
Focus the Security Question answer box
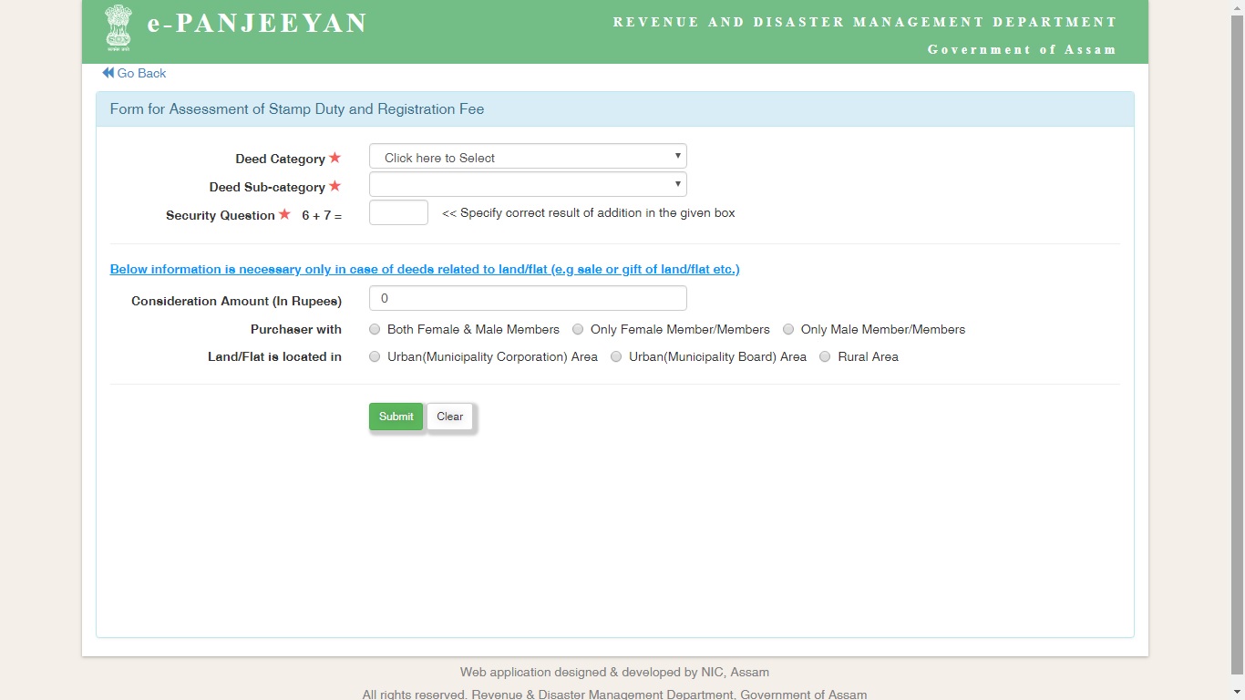tap(398, 213)
